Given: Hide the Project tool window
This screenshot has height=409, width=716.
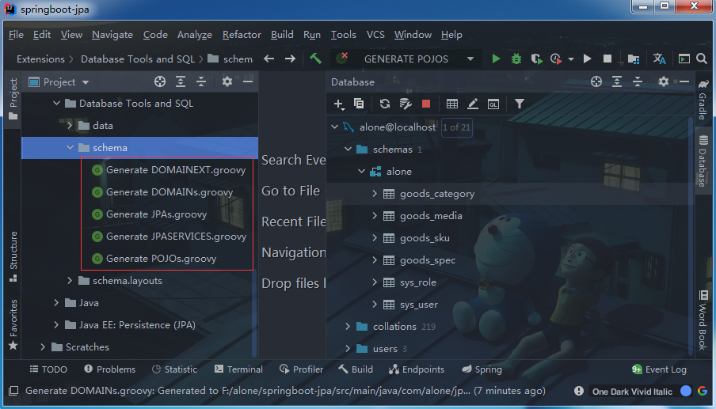Looking at the screenshot, I should (248, 81).
